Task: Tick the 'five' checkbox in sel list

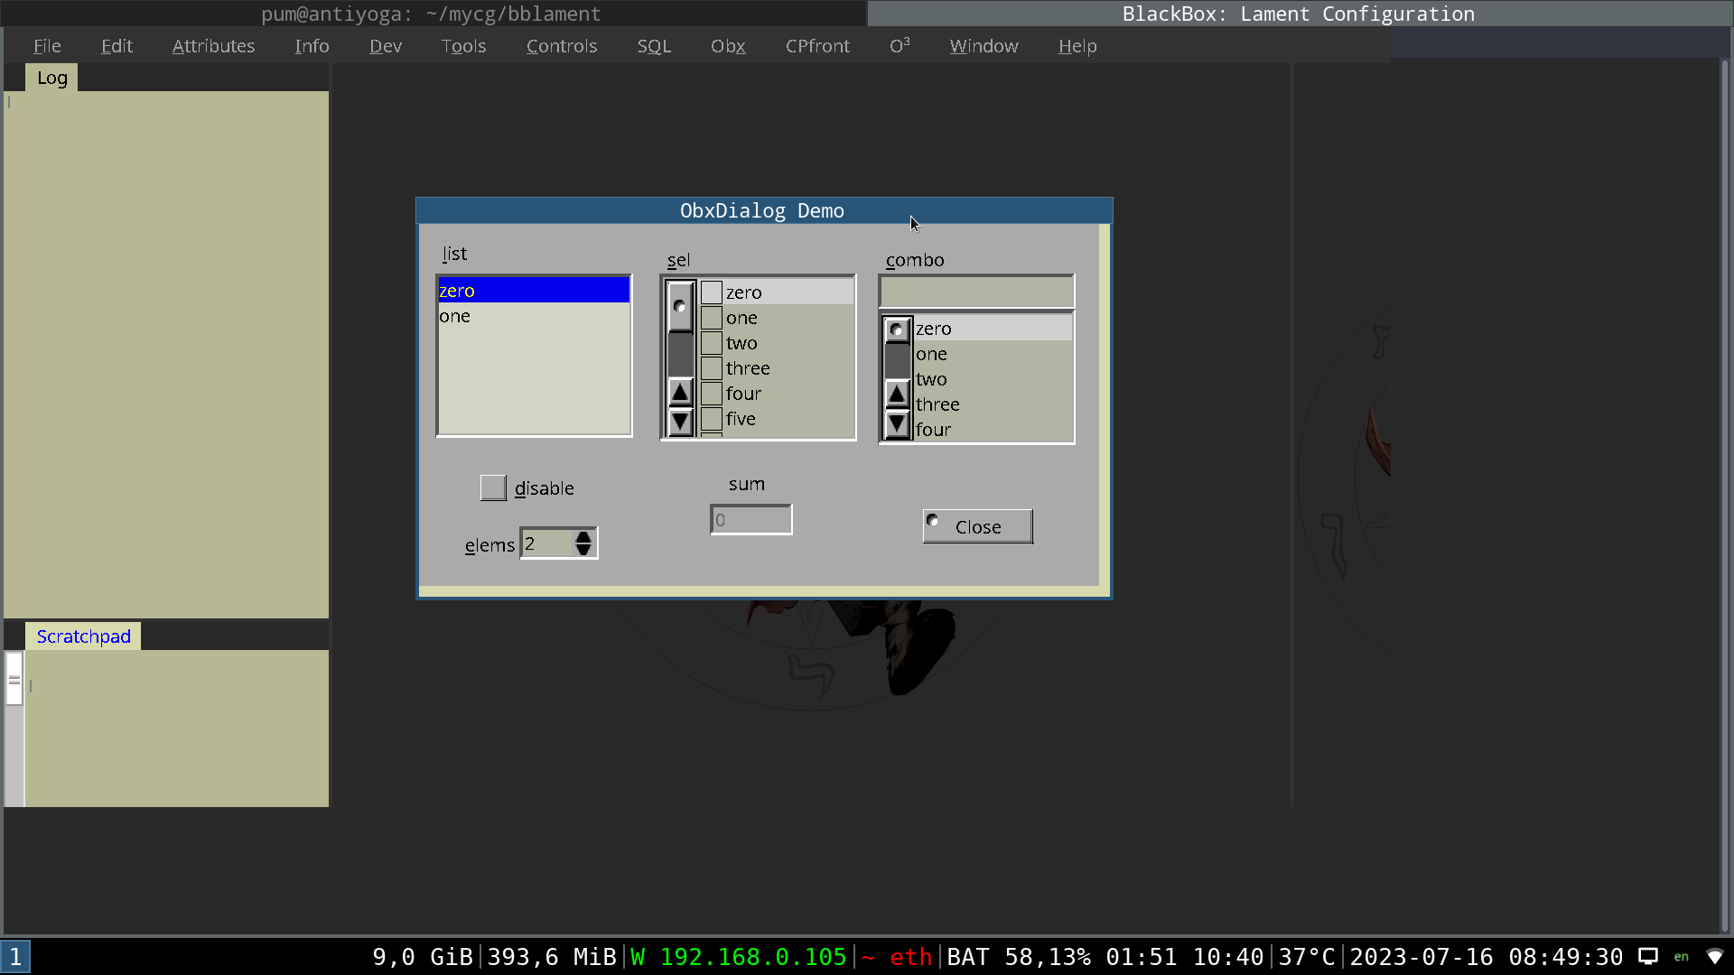Action: pos(712,419)
